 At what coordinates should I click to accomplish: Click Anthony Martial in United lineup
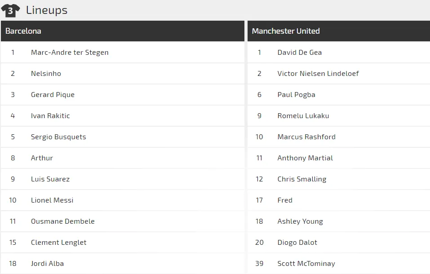[305, 158]
